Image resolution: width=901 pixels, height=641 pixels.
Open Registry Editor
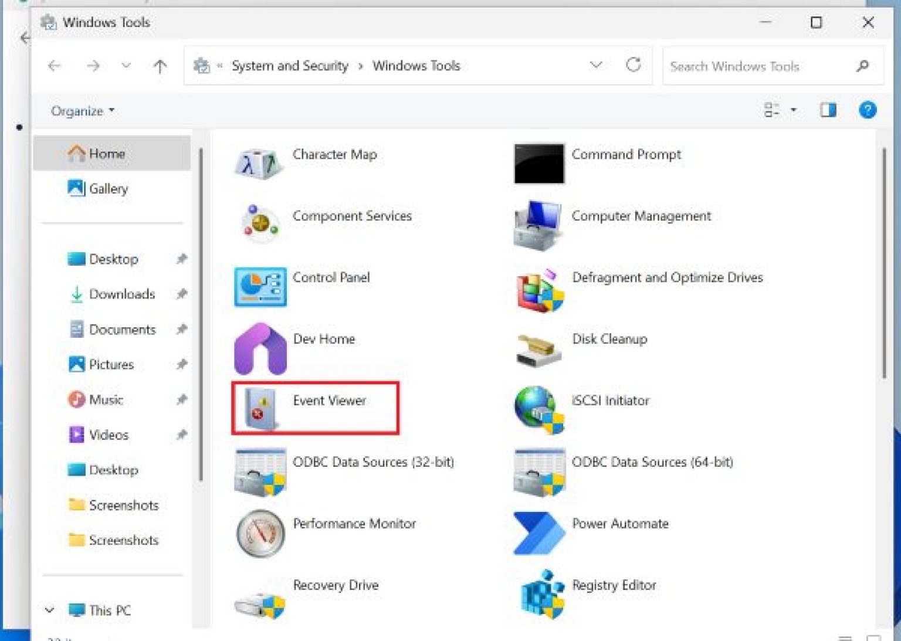tap(615, 585)
